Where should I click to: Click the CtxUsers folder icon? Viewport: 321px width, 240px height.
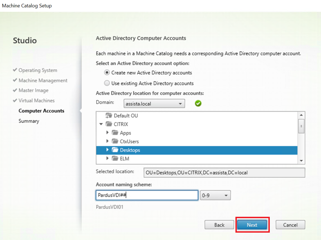pyautogui.click(x=115, y=141)
